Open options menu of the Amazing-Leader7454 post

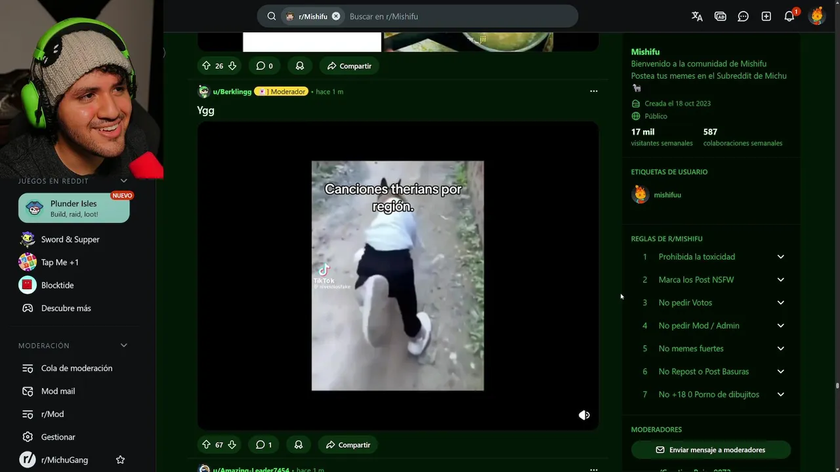(x=594, y=469)
